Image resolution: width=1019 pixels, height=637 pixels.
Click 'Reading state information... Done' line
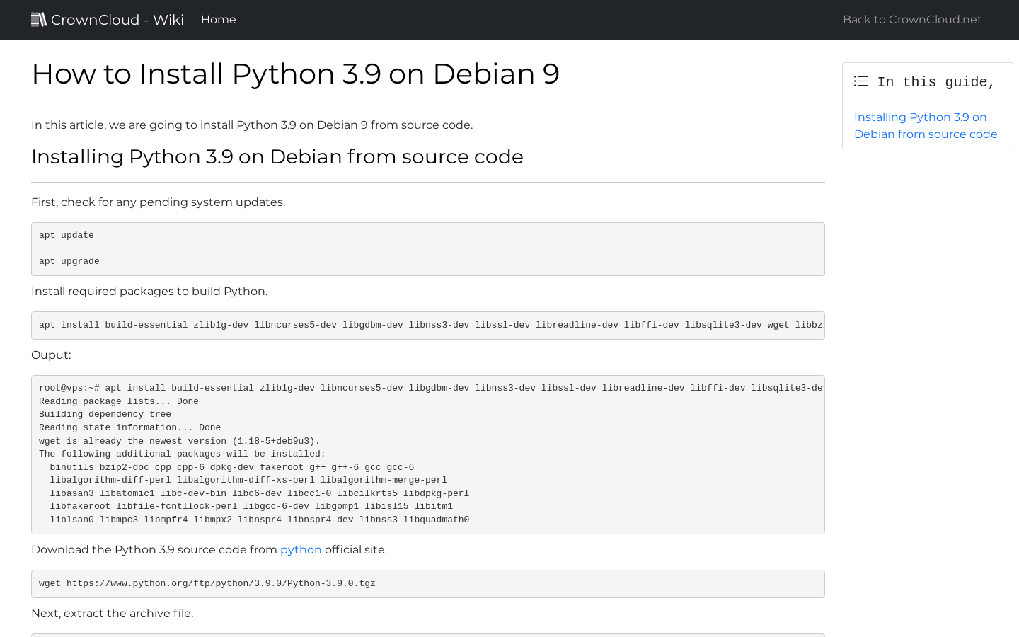click(130, 427)
